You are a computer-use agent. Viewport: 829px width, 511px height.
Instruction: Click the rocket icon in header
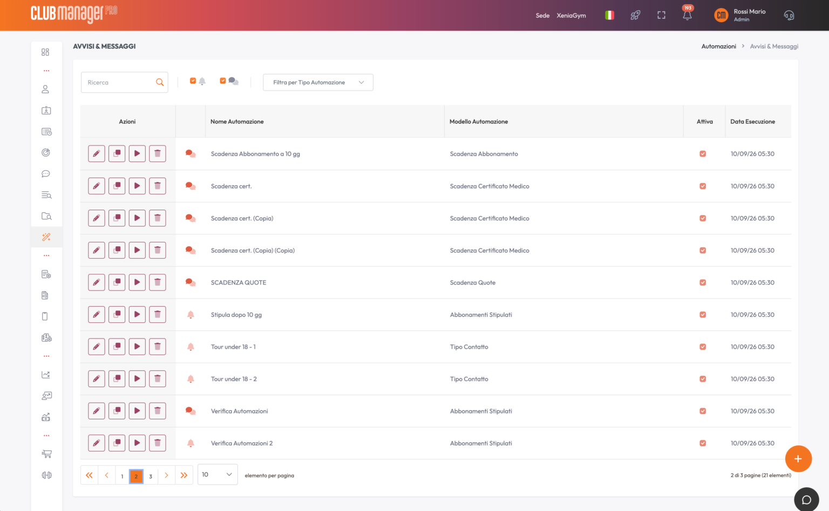[635, 16]
